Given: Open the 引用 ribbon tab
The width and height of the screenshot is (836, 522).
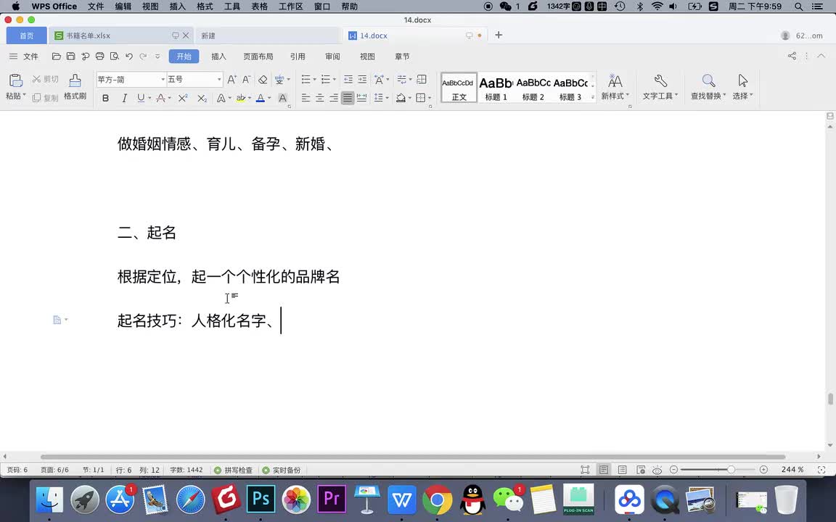Looking at the screenshot, I should pyautogui.click(x=298, y=57).
